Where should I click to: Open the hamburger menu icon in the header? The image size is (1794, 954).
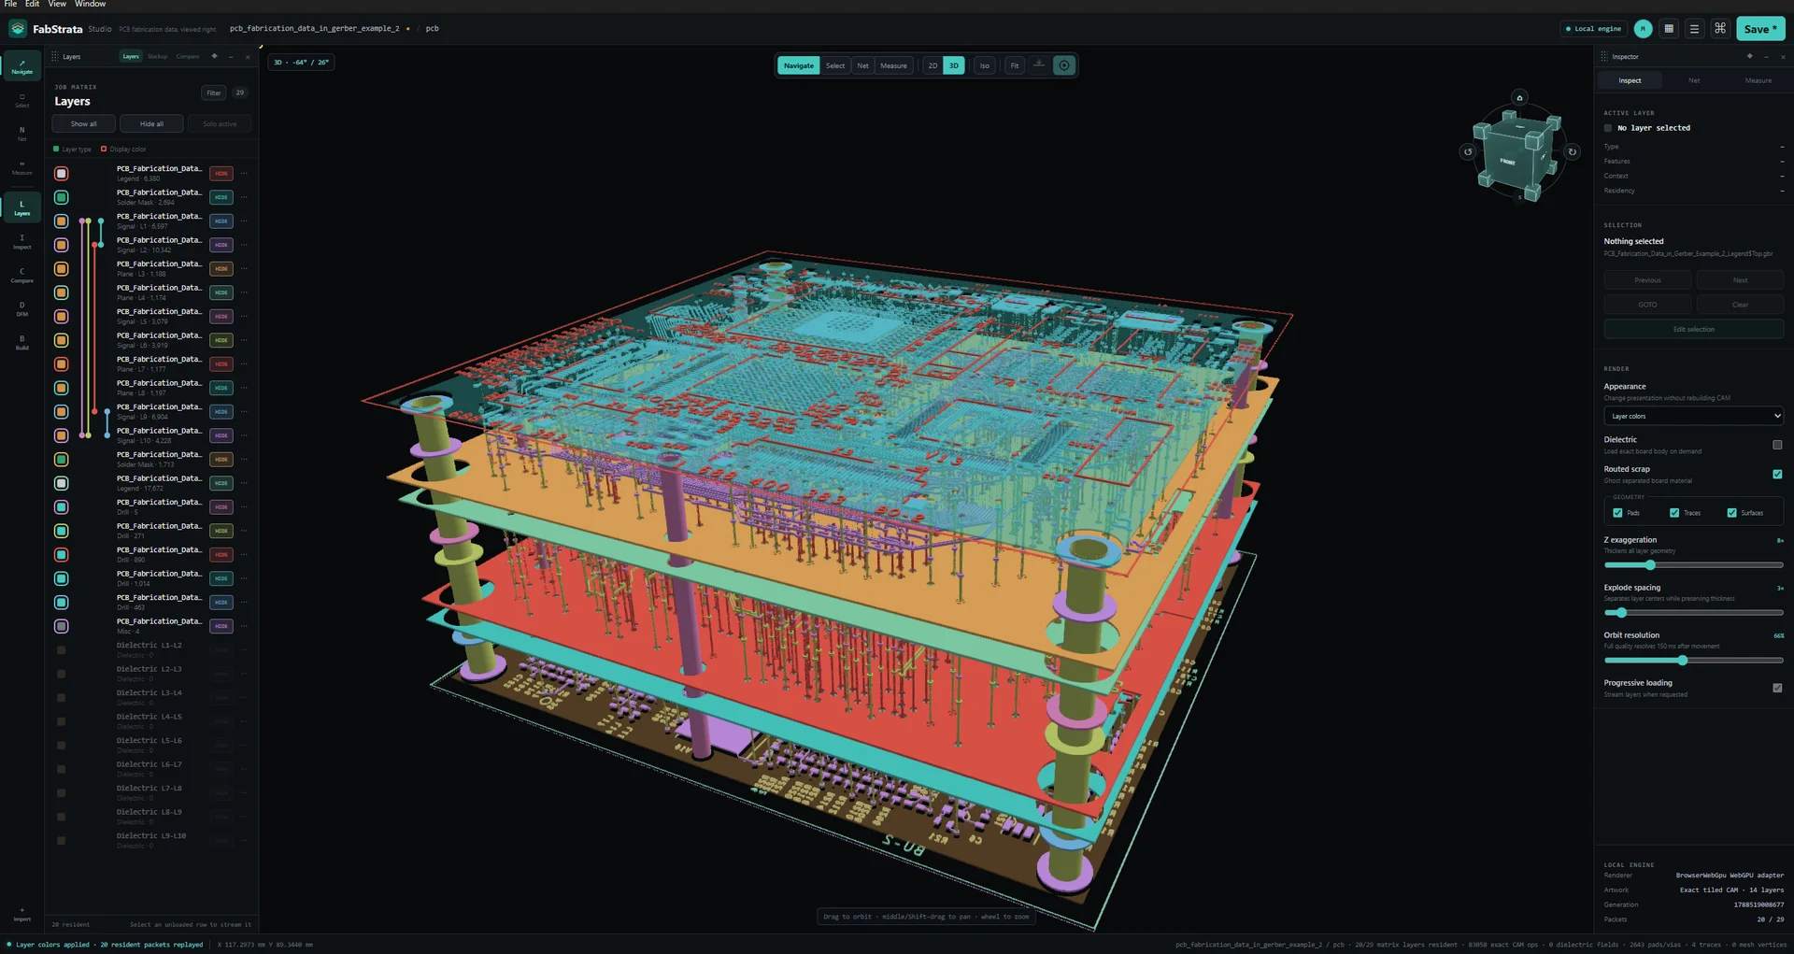pyautogui.click(x=1694, y=29)
